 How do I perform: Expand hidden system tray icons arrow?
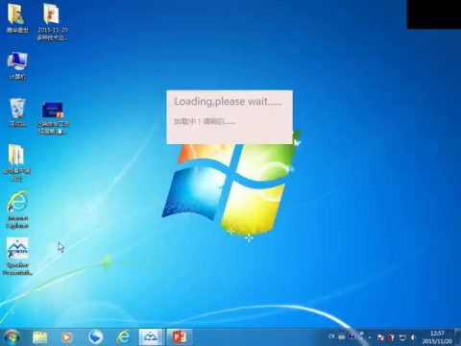370,337
